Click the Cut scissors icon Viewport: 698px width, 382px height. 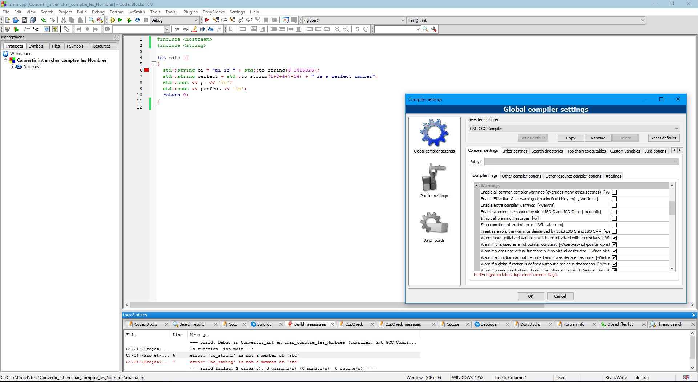coord(64,20)
